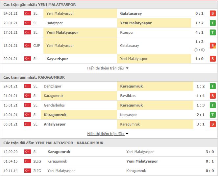
Task: Click Antalyaspor in the 06.01.21 row
Action: [55, 124]
